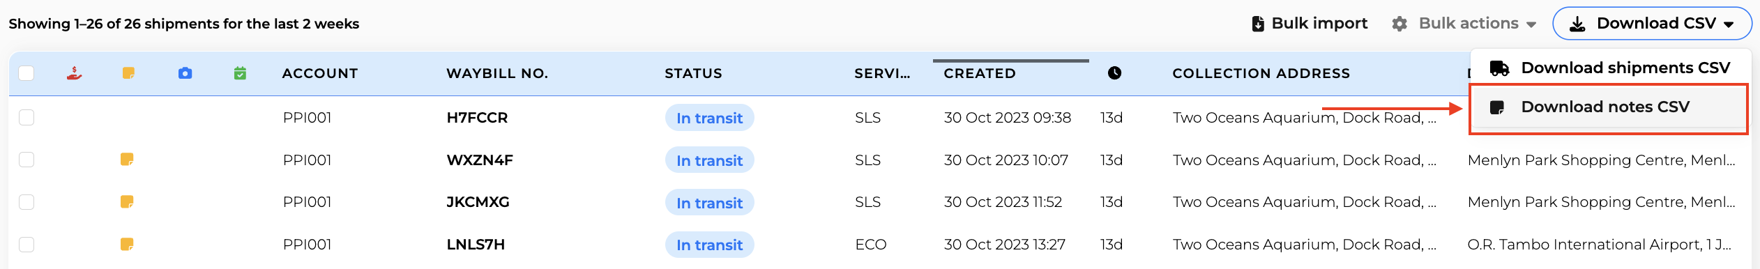1760x269 pixels.
Task: Check the box for shipment H7FCCR
Action: tap(26, 117)
